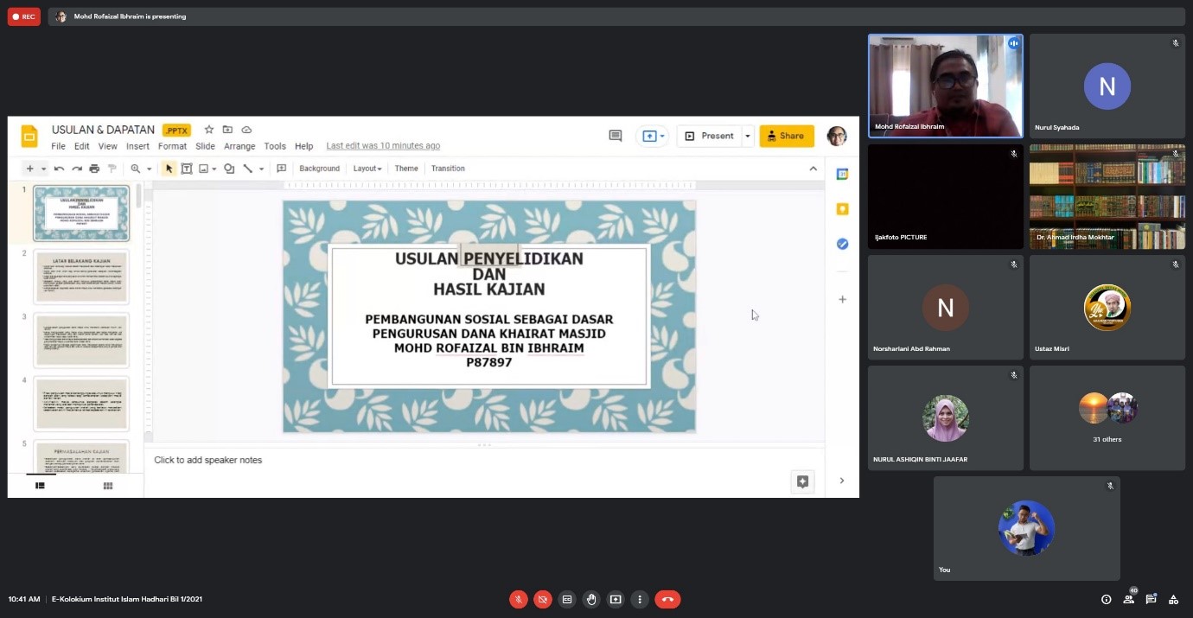Click the undo arrow in Slides toolbar
Image resolution: width=1193 pixels, height=618 pixels.
pyautogui.click(x=59, y=169)
